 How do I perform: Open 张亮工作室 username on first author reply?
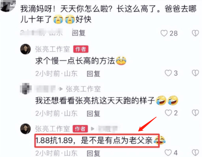pos(52,49)
